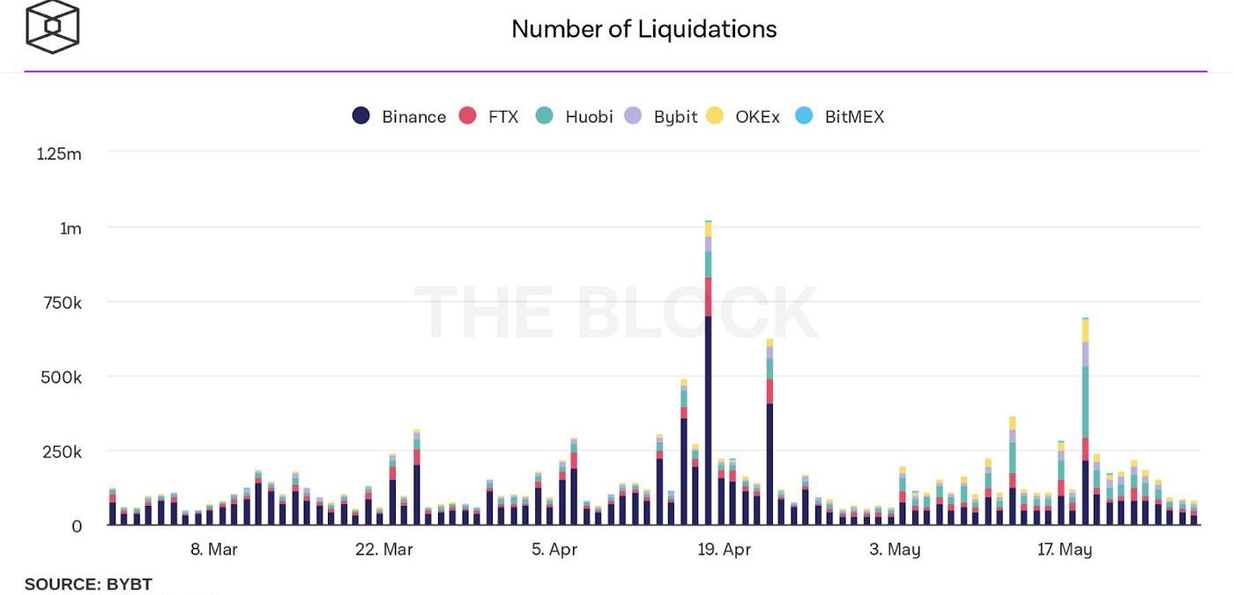
Task: Hide the BitMEX series via its label
Action: (x=854, y=116)
